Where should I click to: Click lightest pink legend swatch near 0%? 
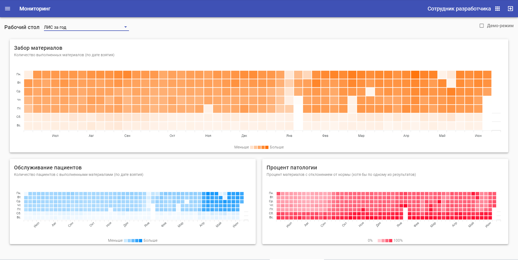coord(379,241)
